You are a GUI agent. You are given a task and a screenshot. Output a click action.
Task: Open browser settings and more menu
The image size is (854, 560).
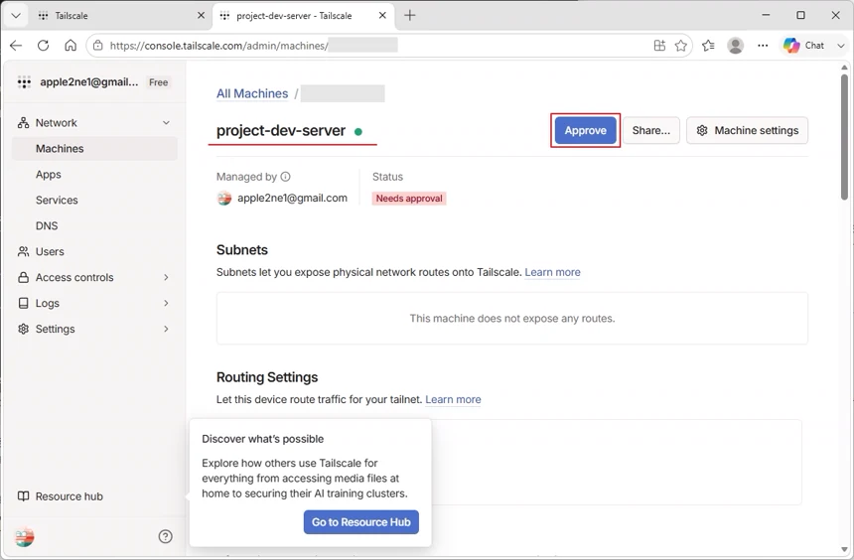[x=763, y=46]
